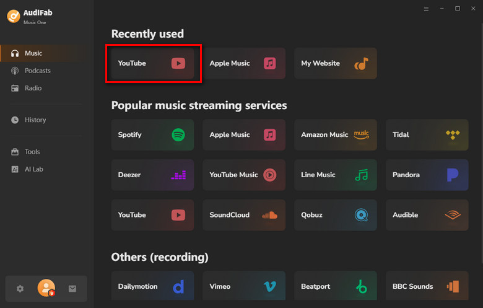Click the mail envelope icon
The image size is (483, 308).
[x=72, y=289]
